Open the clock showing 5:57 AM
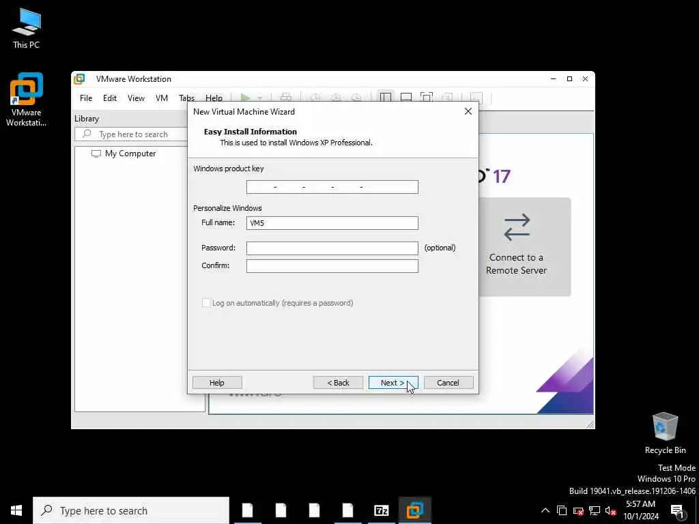This screenshot has height=524, width=699. [x=640, y=510]
